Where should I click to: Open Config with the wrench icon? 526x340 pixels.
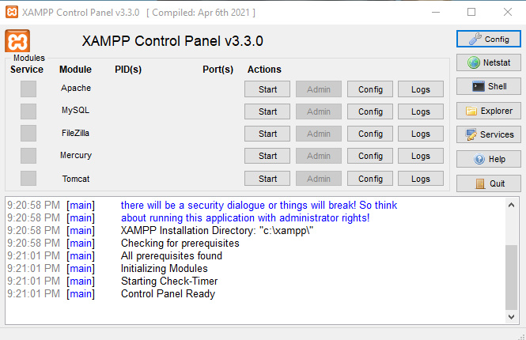[488, 39]
